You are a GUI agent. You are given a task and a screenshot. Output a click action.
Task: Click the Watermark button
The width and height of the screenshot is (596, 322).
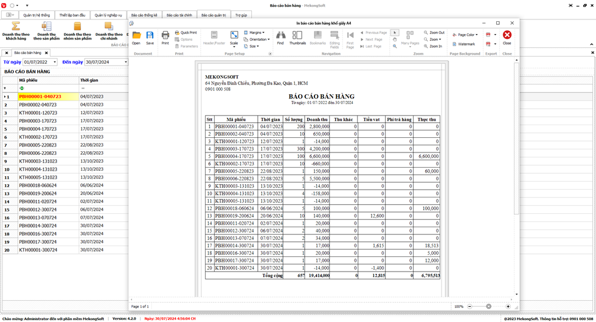tap(463, 44)
